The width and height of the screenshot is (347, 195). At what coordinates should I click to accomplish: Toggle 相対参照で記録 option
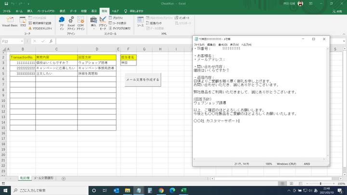[40, 23]
